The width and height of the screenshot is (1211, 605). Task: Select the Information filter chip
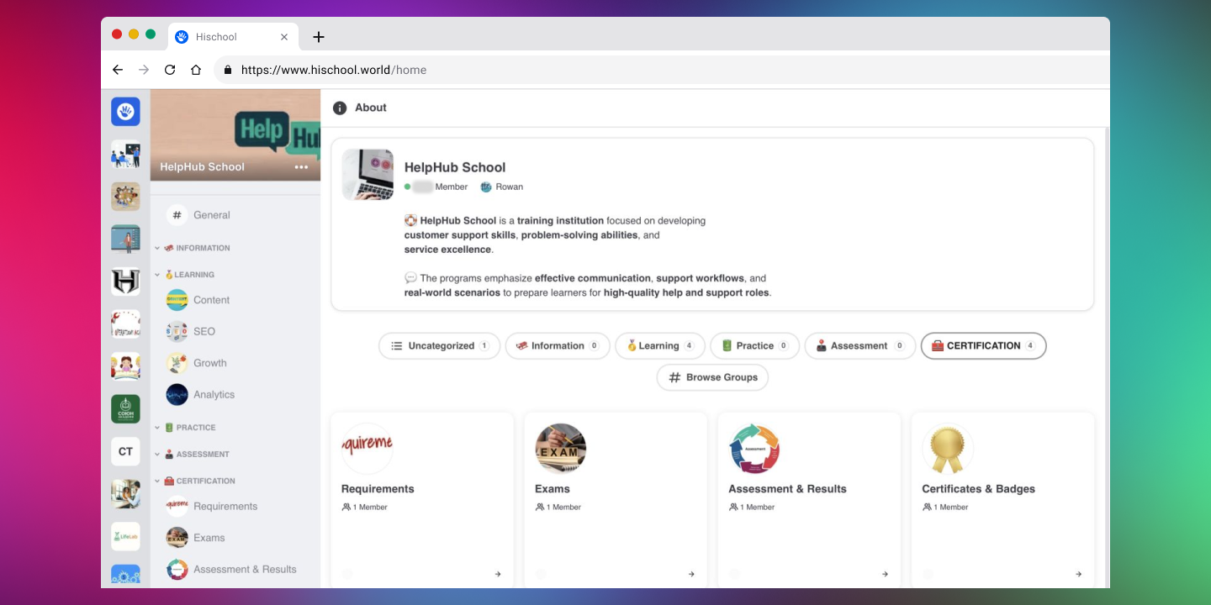coord(558,346)
